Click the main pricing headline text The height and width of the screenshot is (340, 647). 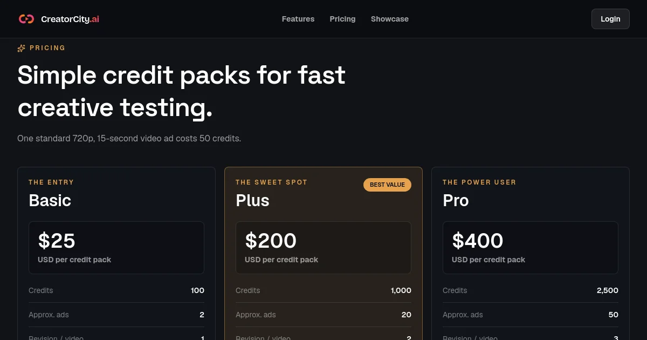click(x=182, y=92)
